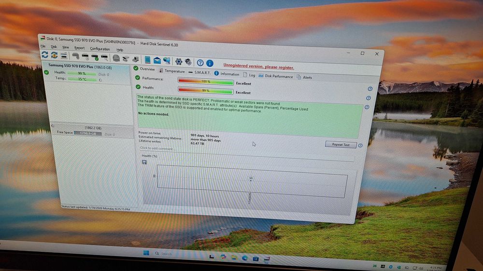
Task: Open the Report menu
Action: 80,48
